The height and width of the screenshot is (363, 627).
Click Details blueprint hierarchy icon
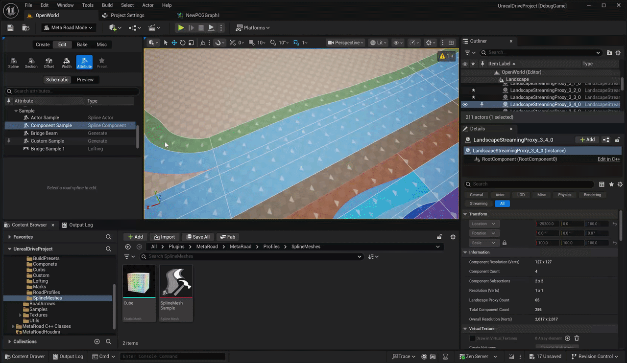[x=606, y=140]
